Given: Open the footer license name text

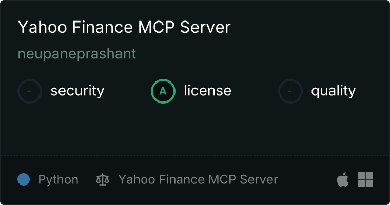Looking at the screenshot, I should (198, 179).
